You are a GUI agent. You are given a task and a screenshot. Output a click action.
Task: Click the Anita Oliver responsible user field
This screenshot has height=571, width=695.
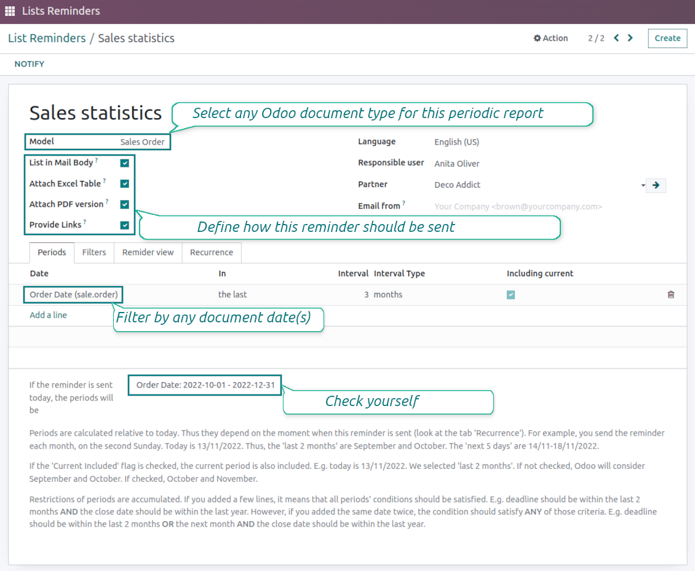(x=456, y=164)
